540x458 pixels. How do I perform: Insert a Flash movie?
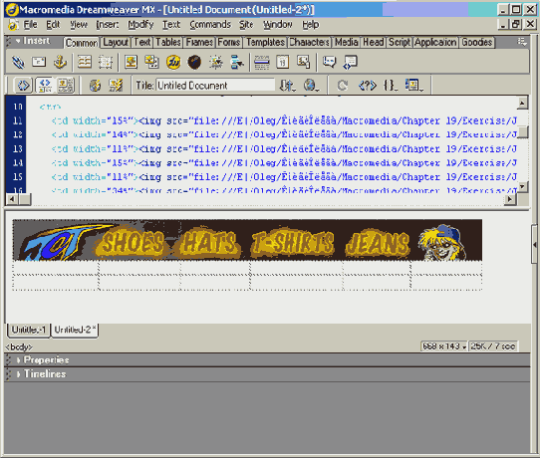tap(194, 63)
